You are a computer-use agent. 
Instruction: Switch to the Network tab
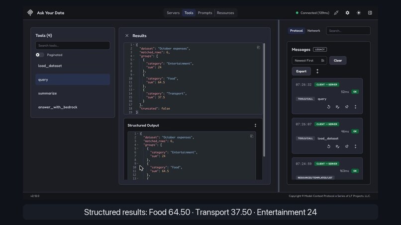click(313, 31)
